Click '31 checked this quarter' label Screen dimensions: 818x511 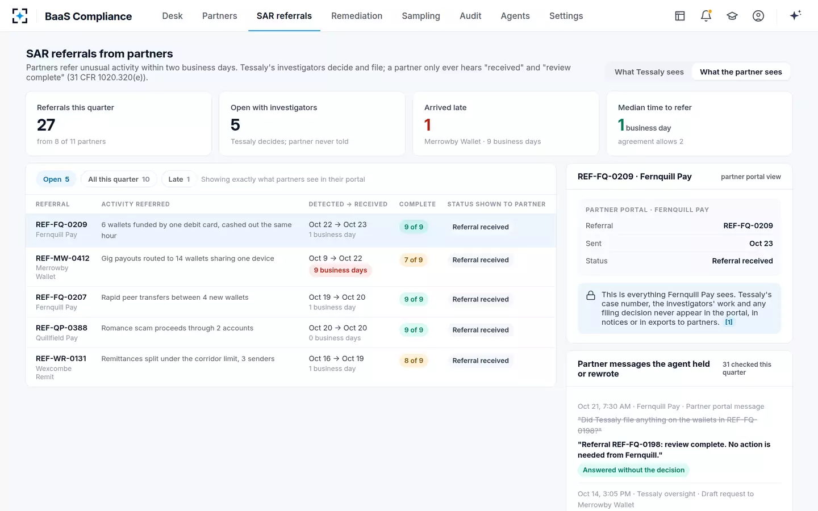747,368
